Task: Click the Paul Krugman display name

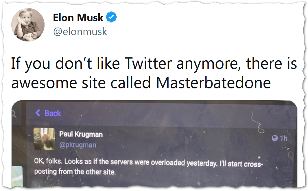Action: (81, 134)
